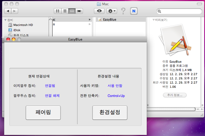The height and width of the screenshot is (136, 205).
Task: Click the 연결 해제 status value
Action: point(52,95)
